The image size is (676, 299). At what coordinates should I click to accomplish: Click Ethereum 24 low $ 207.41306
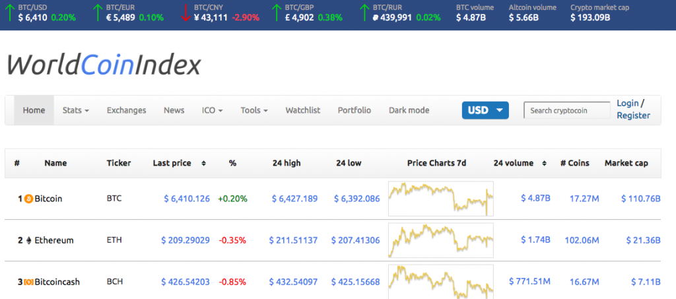tap(356, 240)
